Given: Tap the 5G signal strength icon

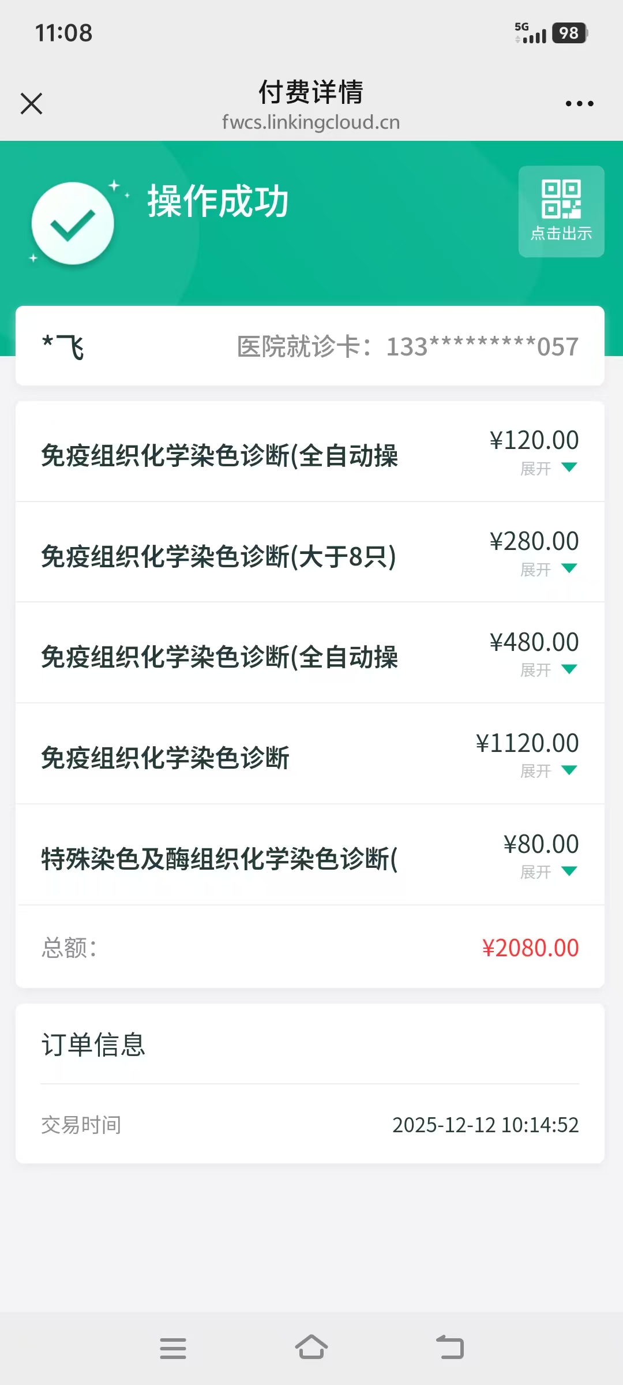Looking at the screenshot, I should (x=531, y=33).
